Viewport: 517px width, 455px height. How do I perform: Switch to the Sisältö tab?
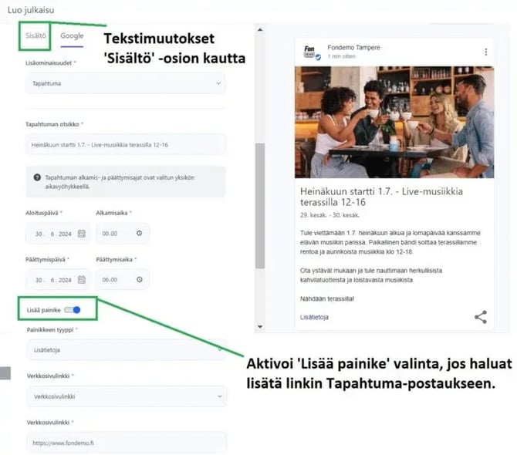[x=35, y=35]
